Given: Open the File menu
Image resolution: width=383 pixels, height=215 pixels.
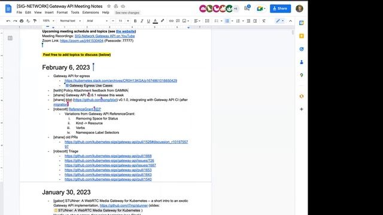Looking at the screenshot, I should 19,13.
